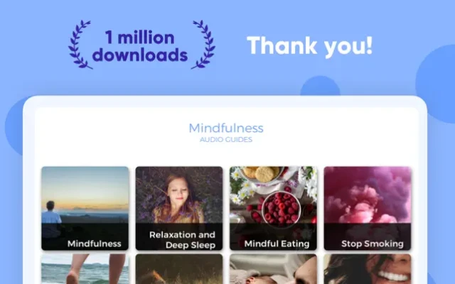Click the AUDIO GUIDES subtitle
Viewport: 455px width, 284px height.
tap(226, 140)
